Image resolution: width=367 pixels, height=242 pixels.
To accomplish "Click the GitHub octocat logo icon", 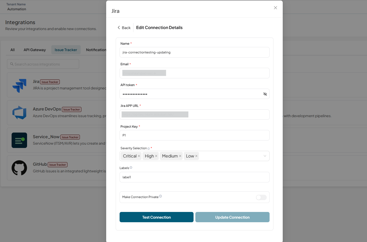I will click(x=19, y=168).
